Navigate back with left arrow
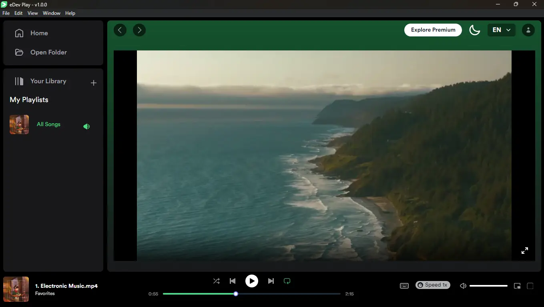 120,30
